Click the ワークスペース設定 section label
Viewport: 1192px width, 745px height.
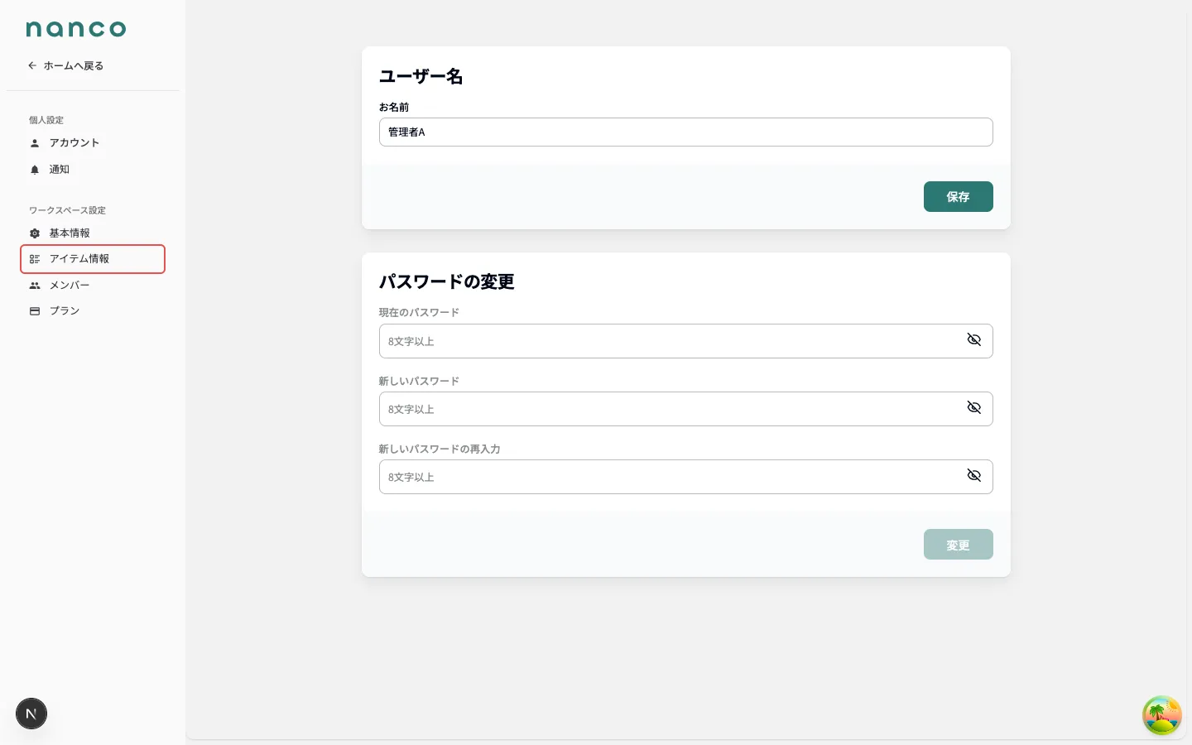pos(67,210)
